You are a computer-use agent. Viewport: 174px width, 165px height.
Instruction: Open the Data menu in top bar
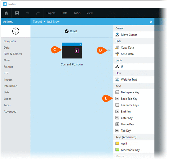tap(64, 13)
